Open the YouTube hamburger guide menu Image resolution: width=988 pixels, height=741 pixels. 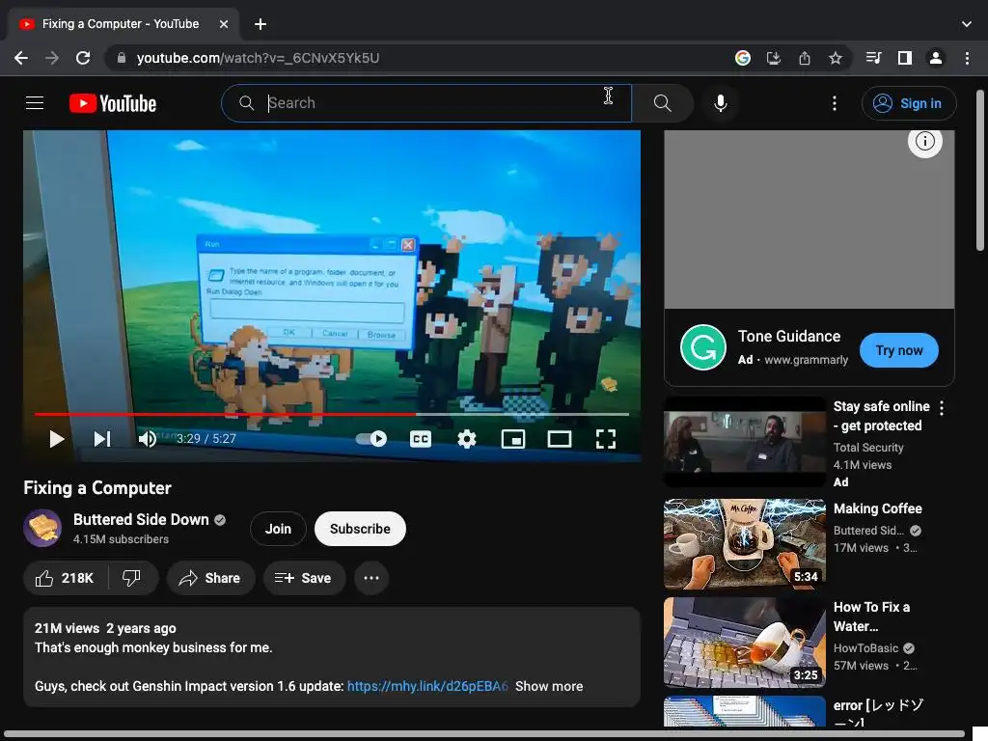click(x=35, y=102)
